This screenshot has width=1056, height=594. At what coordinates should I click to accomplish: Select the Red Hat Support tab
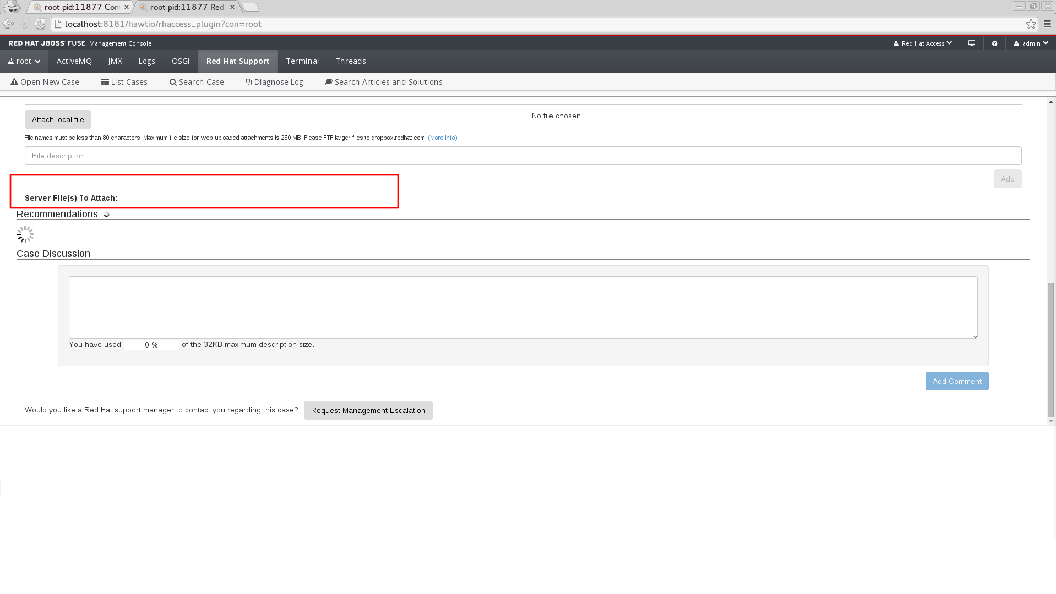tap(238, 61)
